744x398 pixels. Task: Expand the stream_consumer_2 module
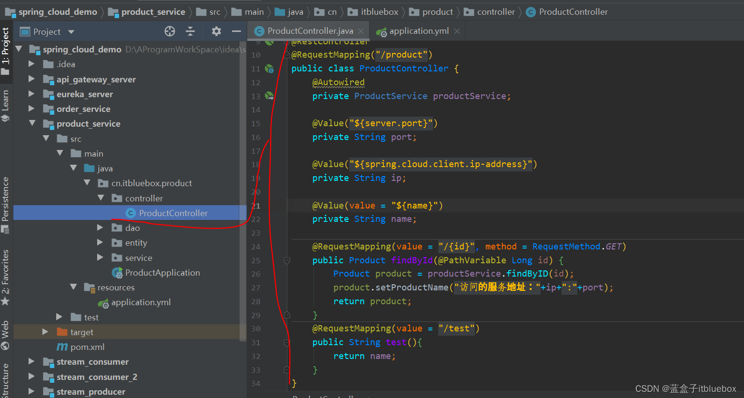pyautogui.click(x=31, y=377)
